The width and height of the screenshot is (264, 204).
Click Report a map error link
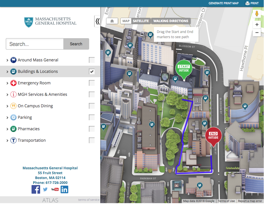250,201
